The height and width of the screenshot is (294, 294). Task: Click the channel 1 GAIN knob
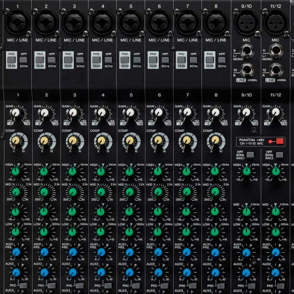click(16, 112)
